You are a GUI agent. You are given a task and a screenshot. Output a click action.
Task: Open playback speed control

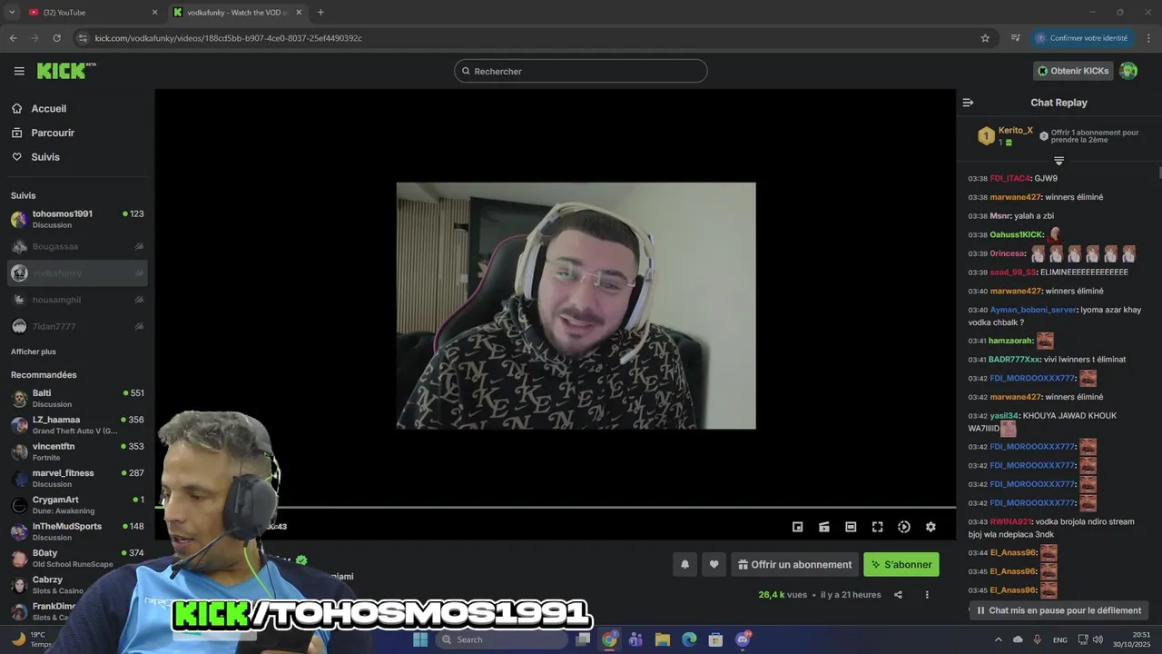pos(904,527)
